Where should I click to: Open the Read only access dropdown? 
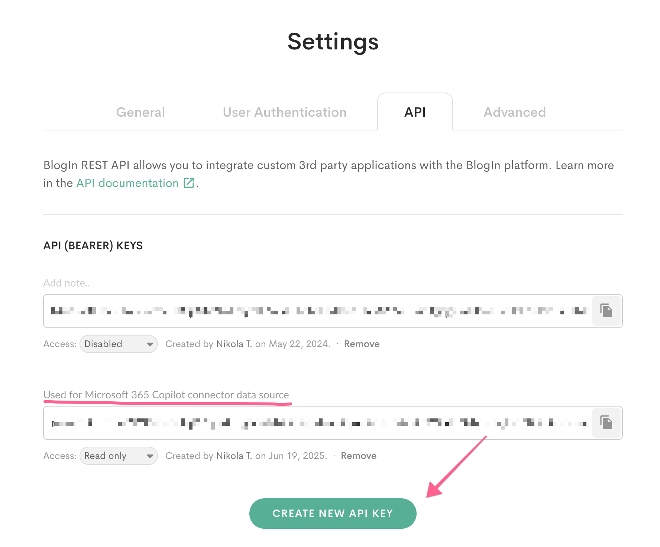(119, 456)
